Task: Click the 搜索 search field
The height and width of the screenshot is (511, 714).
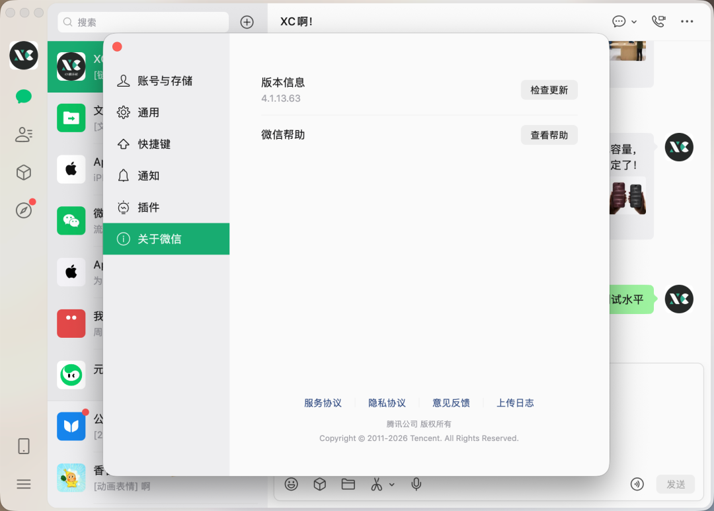Action: [x=143, y=22]
